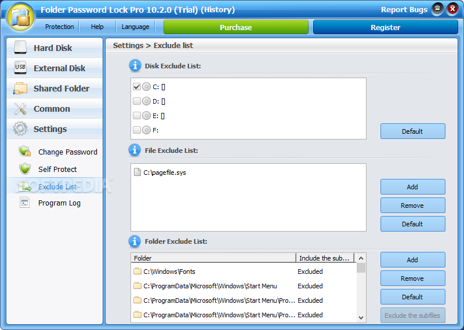
Task: Click the pagefile.sys file icon
Action: (137, 173)
